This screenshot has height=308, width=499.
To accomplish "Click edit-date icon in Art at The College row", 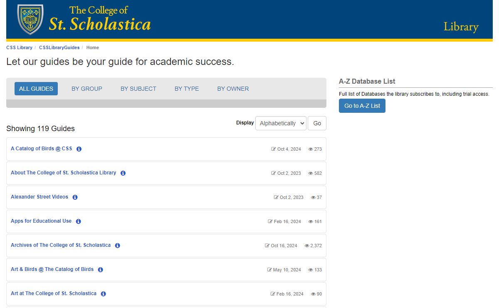I will click(273, 294).
